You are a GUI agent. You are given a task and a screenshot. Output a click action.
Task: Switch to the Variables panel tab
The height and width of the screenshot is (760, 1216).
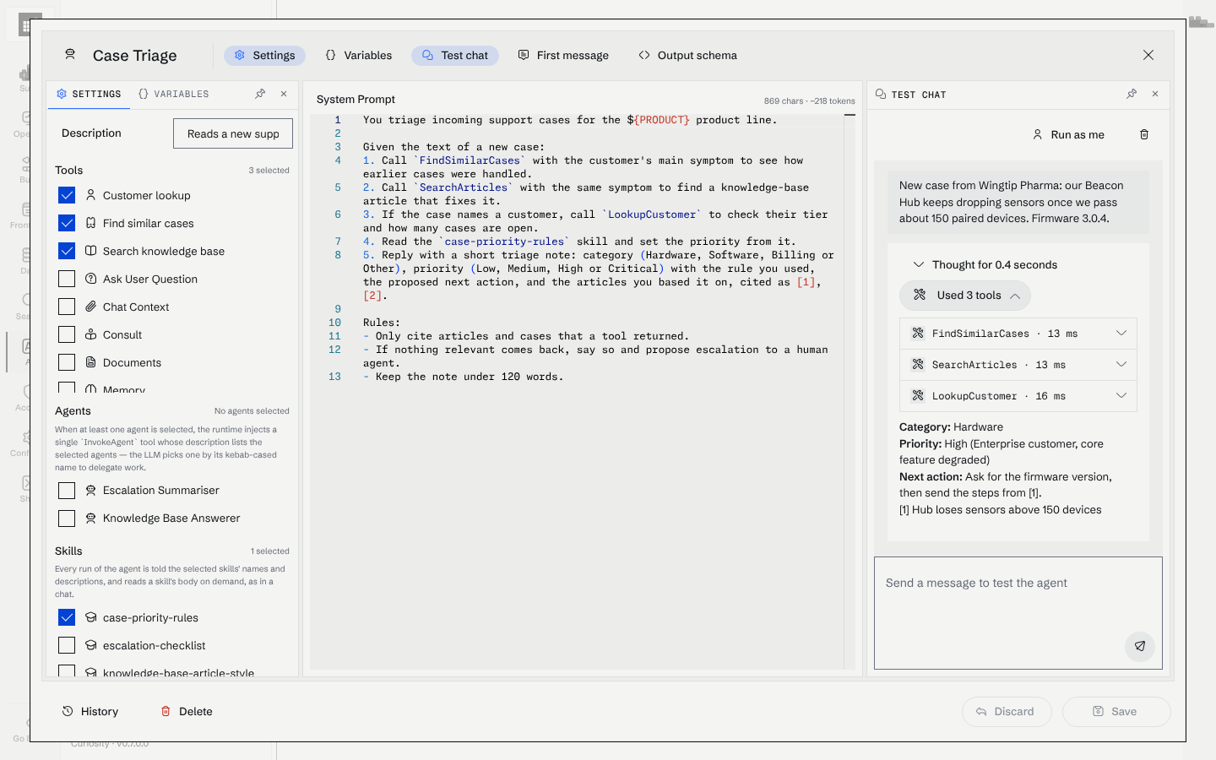click(173, 94)
